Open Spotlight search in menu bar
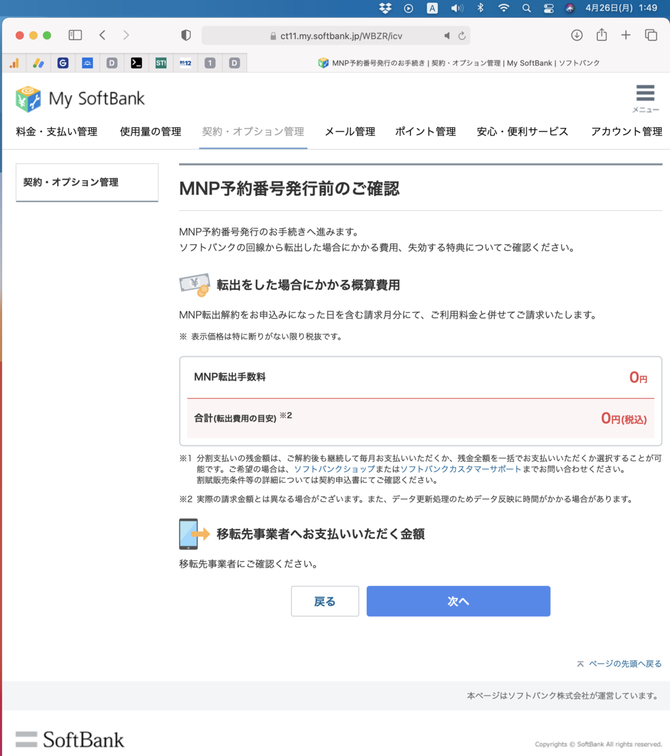This screenshot has height=756, width=670. [x=526, y=8]
